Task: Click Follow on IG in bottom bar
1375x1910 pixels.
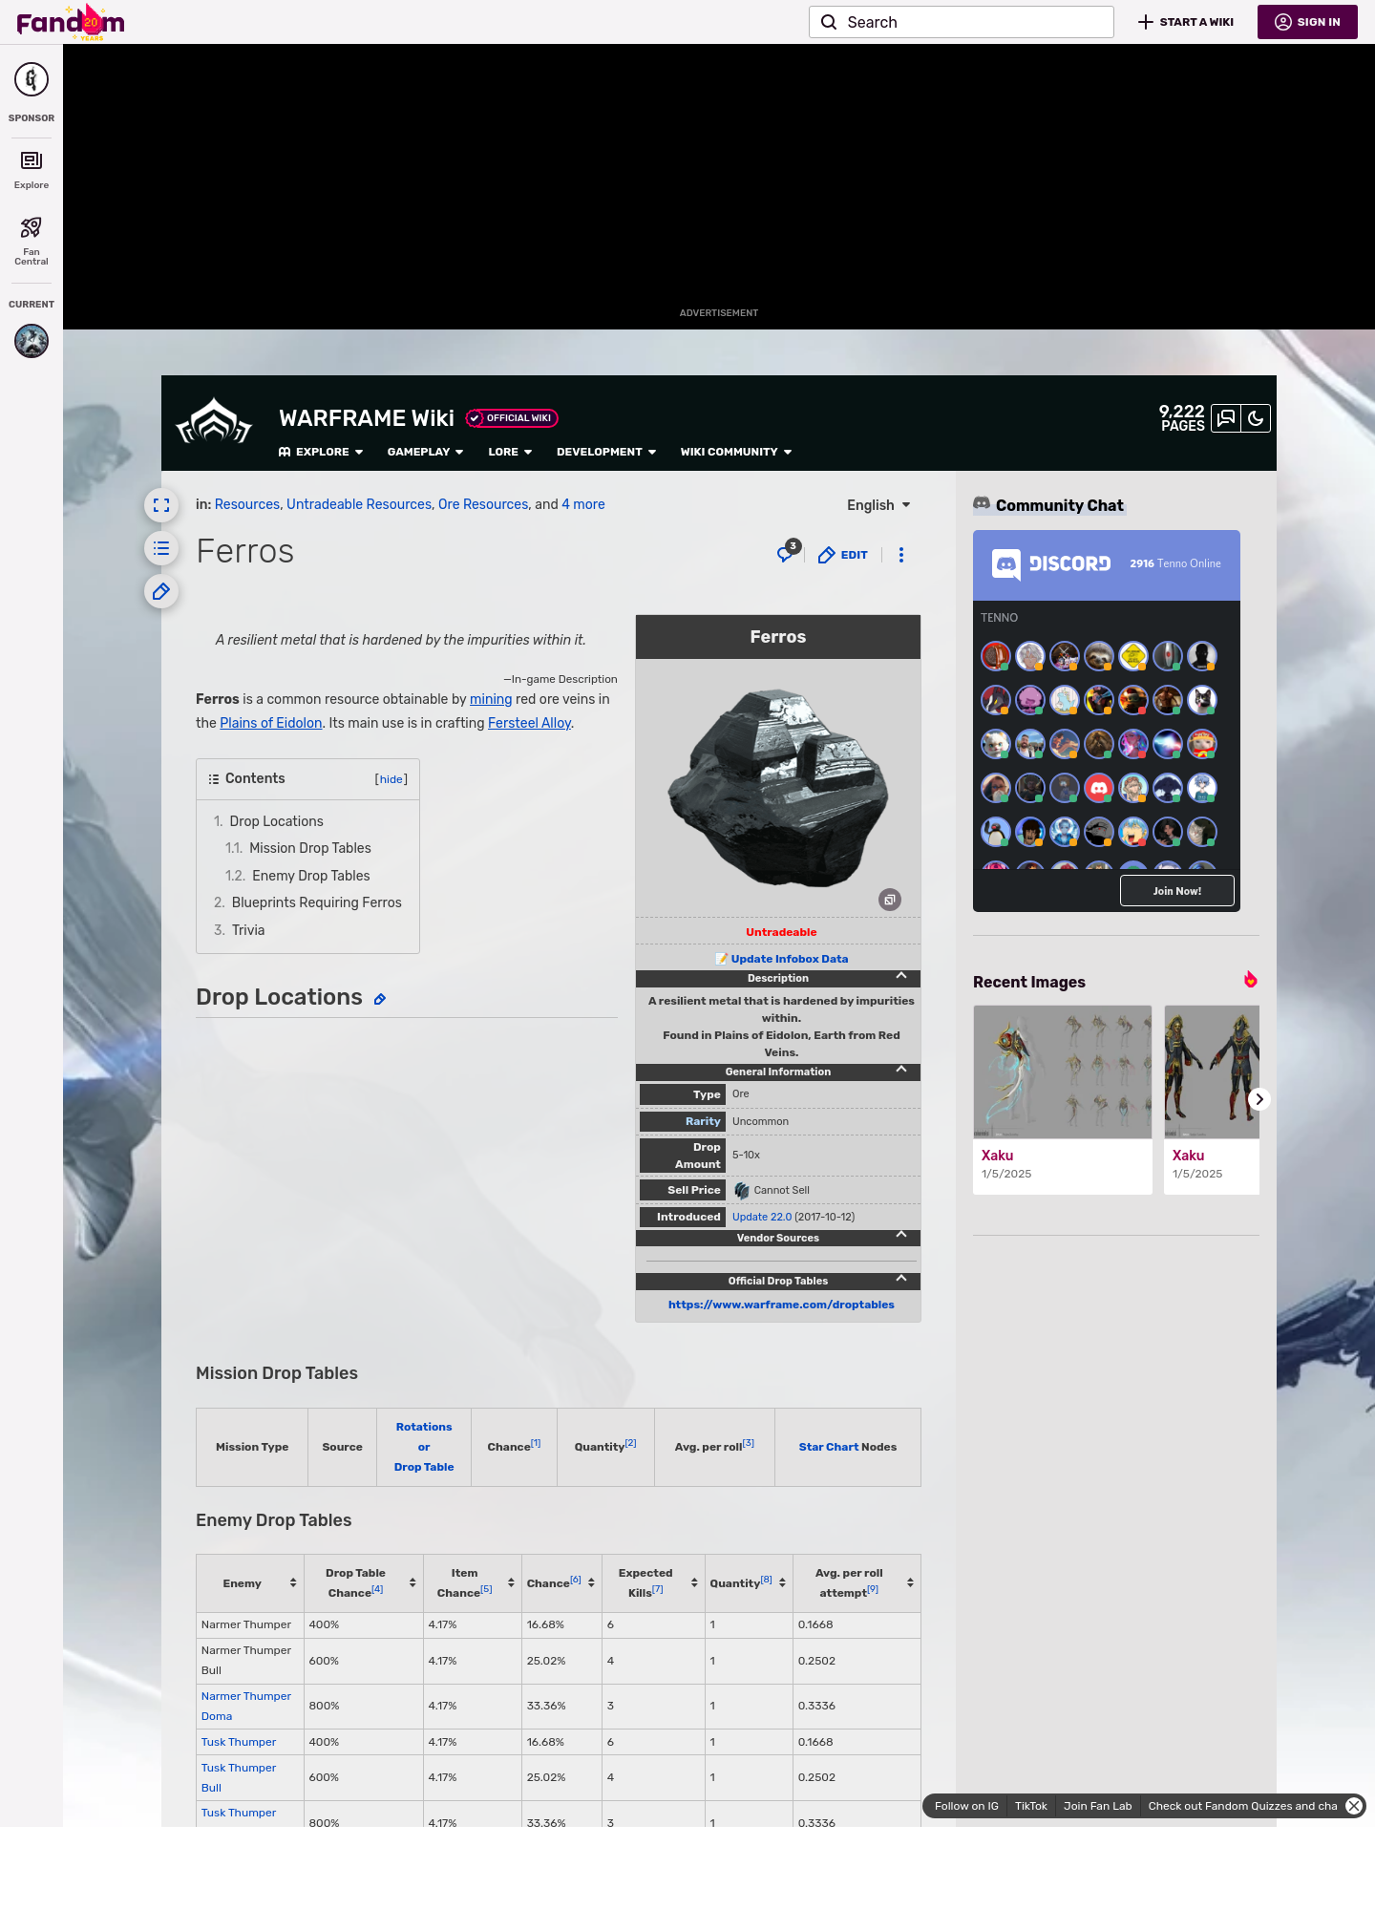Action: point(966,1806)
